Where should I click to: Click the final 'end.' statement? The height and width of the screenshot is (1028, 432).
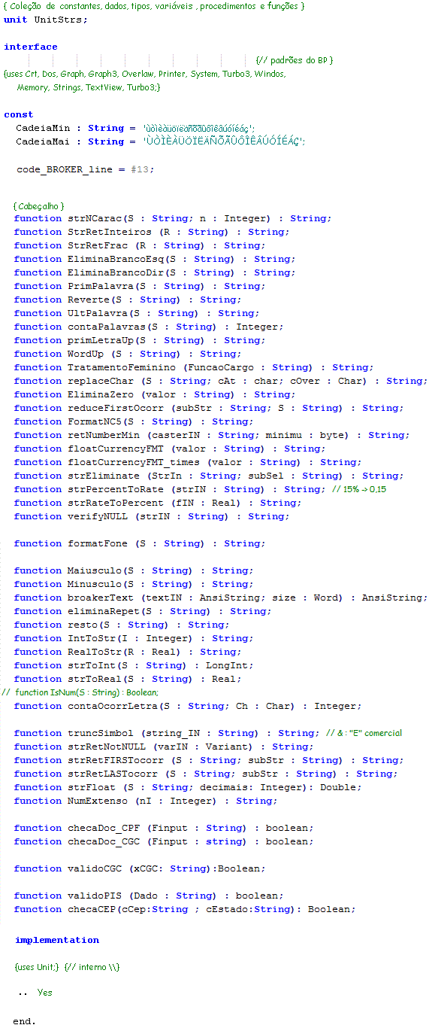click(24, 1021)
